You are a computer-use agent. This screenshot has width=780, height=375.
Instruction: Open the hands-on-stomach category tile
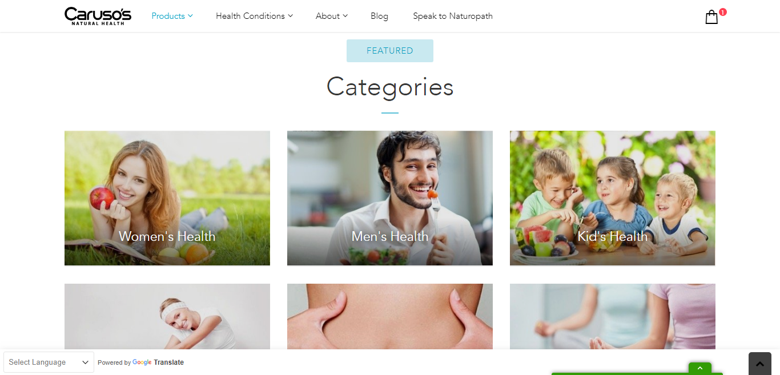[x=390, y=317]
